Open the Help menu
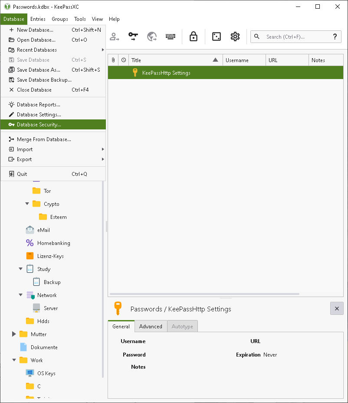Screen dimensions: 348x403 click(114, 19)
